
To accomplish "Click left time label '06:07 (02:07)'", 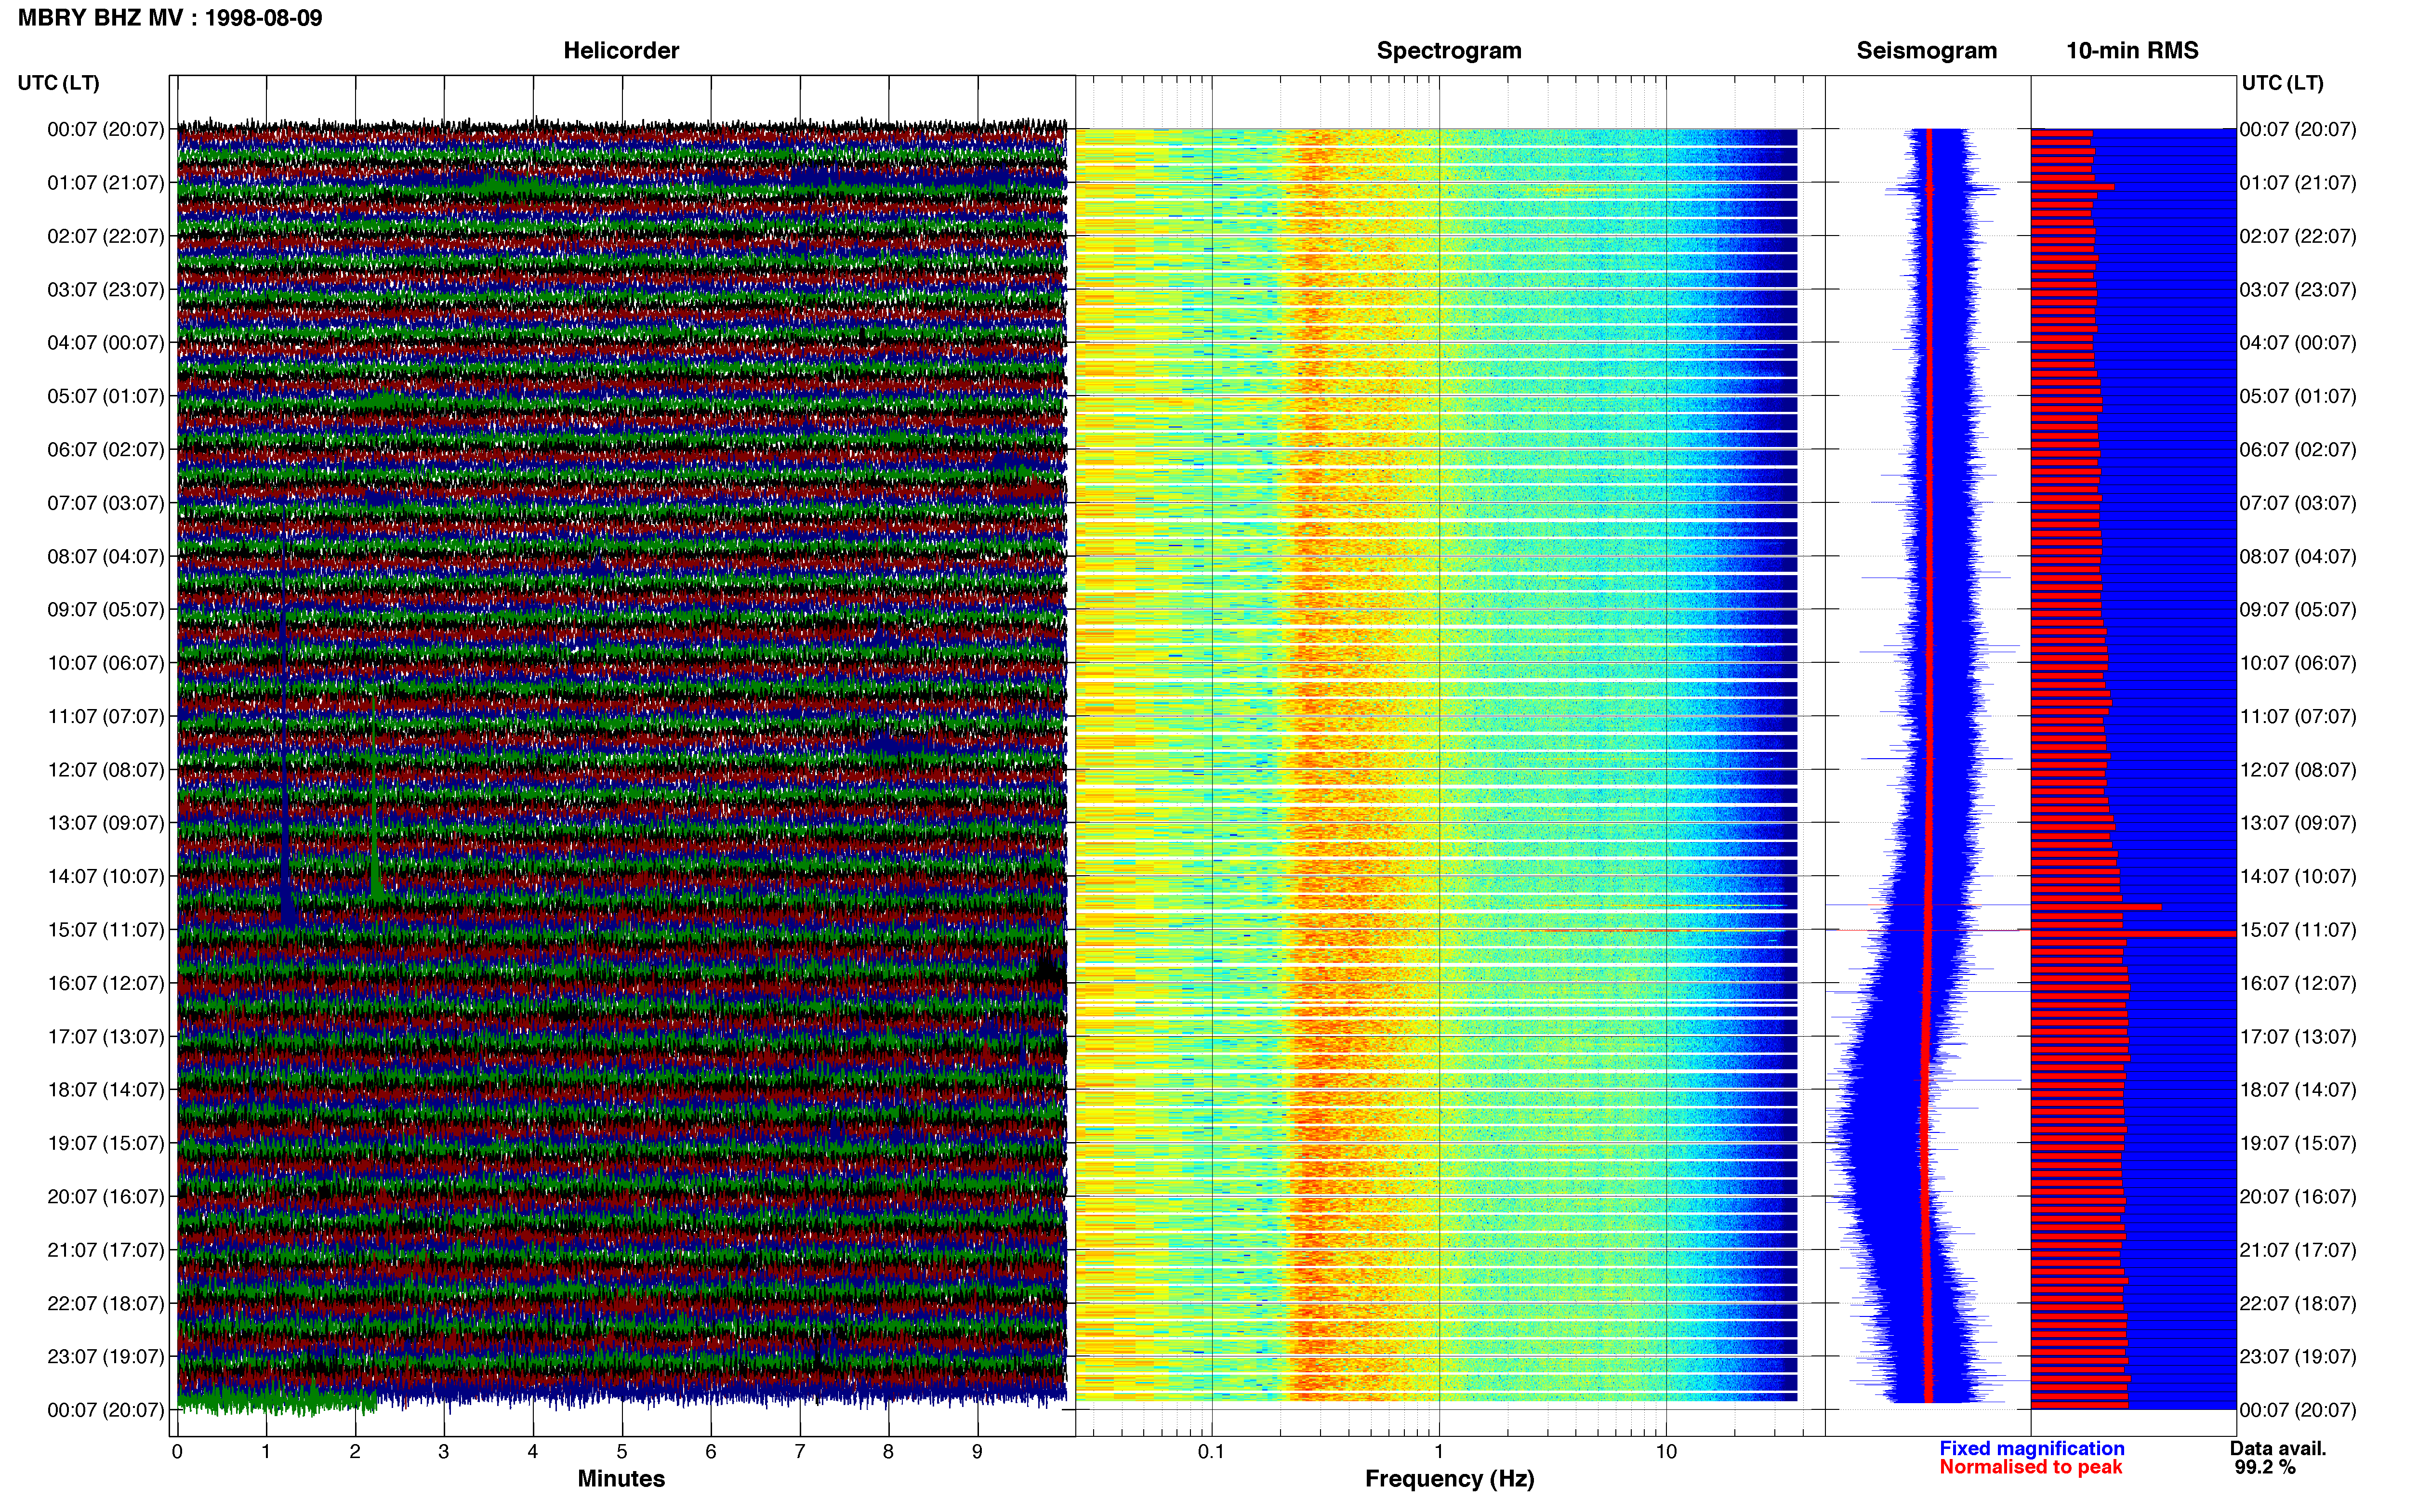I will [x=105, y=450].
